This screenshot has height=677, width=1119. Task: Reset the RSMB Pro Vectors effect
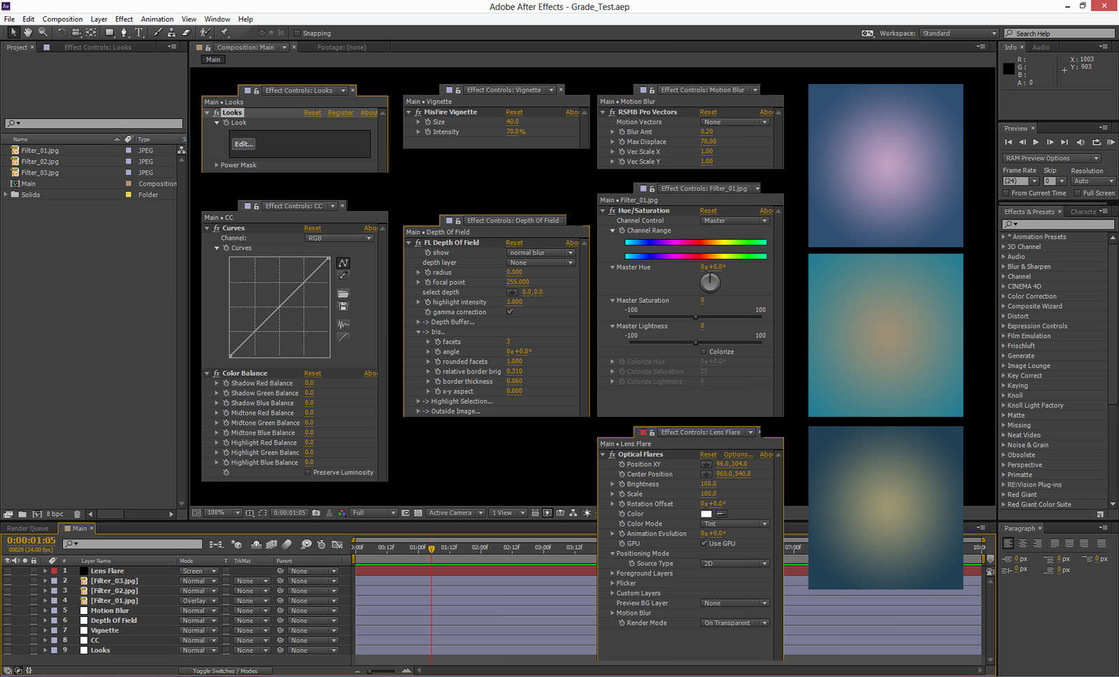tap(708, 112)
